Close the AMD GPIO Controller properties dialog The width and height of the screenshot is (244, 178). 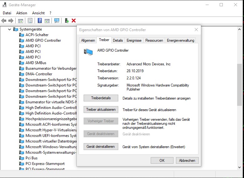(x=196, y=30)
